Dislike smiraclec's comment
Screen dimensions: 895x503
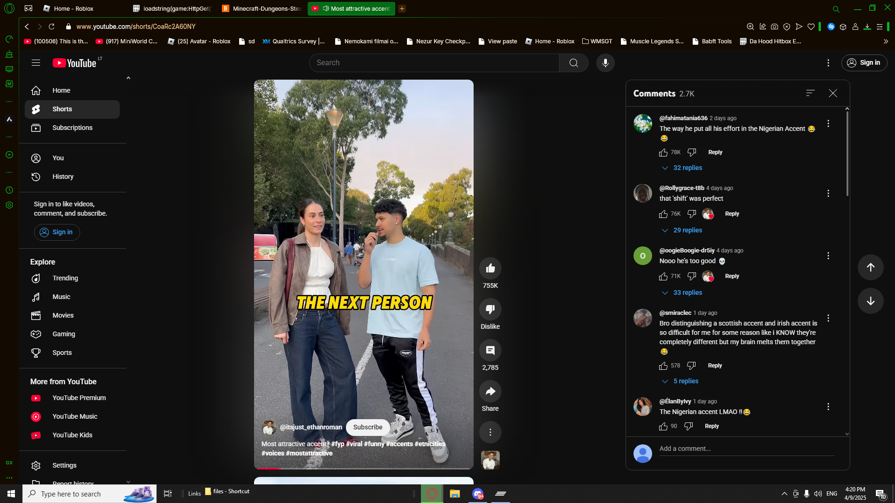[x=691, y=366]
